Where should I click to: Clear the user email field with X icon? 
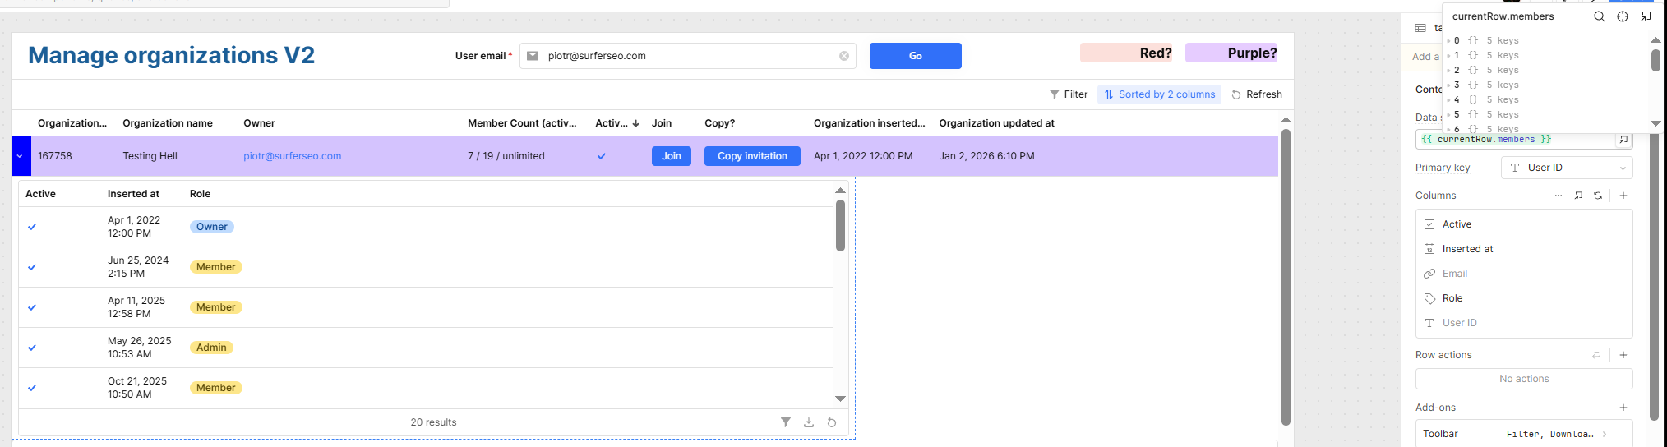tap(844, 56)
